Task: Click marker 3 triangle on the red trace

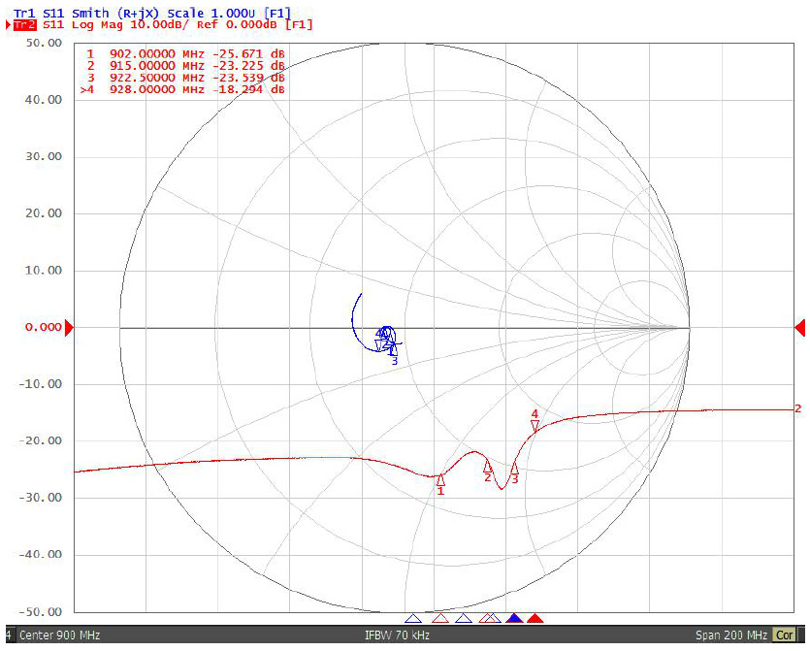Action: pos(514,469)
